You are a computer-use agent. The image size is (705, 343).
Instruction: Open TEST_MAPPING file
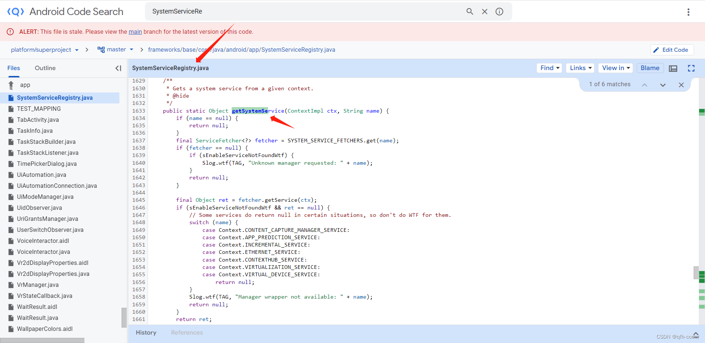click(39, 109)
